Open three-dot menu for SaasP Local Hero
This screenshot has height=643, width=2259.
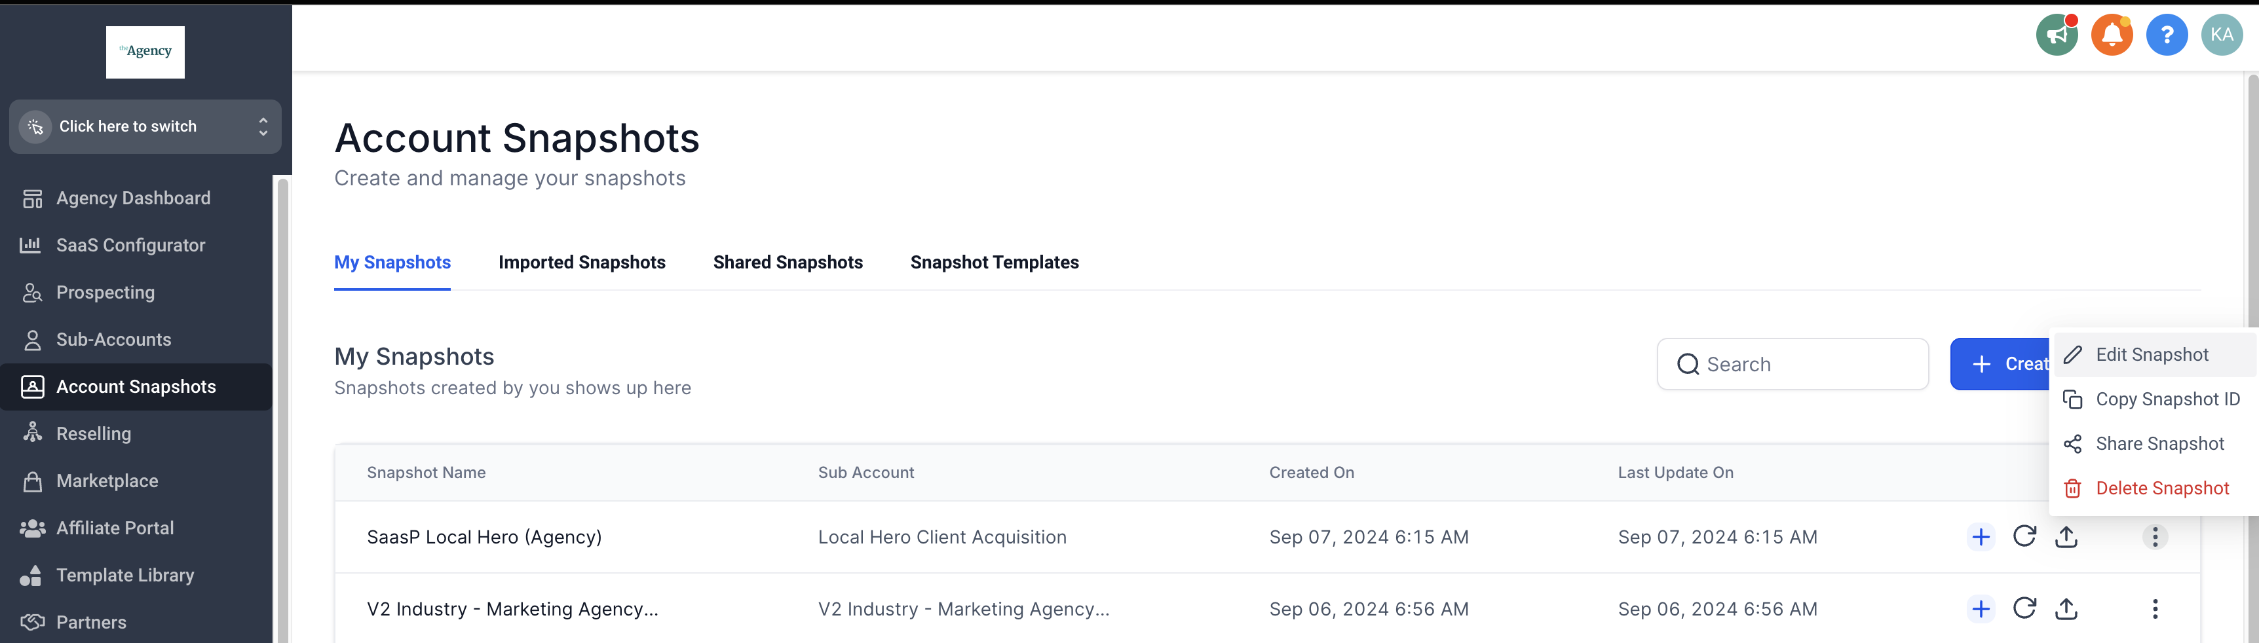click(2155, 537)
